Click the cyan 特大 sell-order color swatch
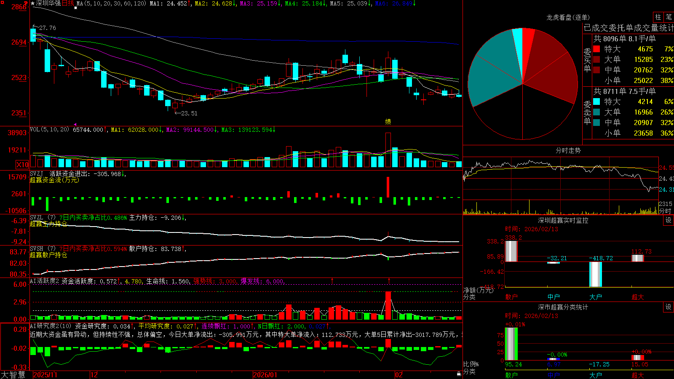The height and width of the screenshot is (379, 674). point(596,101)
